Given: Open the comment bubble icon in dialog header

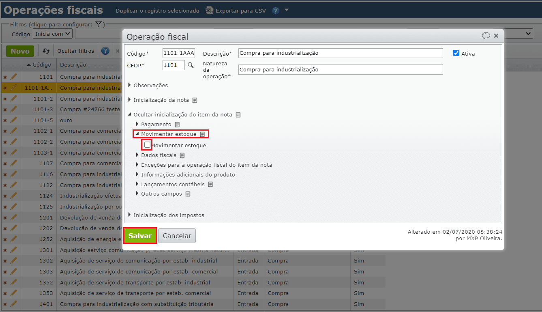Looking at the screenshot, I should [486, 36].
